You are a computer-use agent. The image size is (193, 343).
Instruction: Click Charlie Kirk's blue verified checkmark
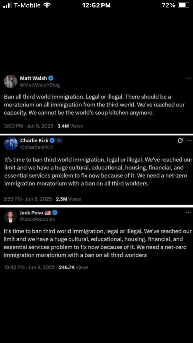(x=52, y=140)
